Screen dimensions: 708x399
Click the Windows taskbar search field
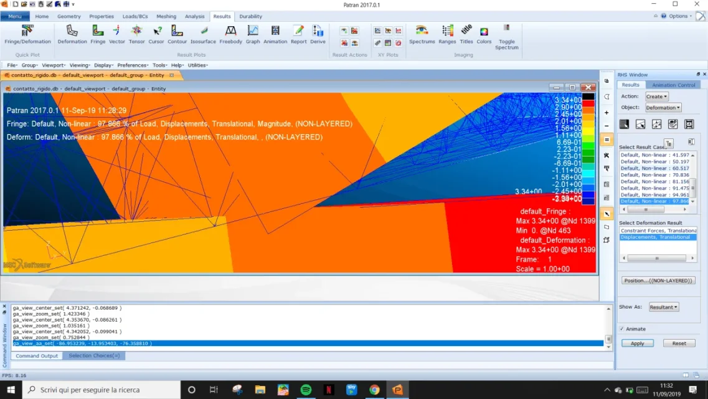pyautogui.click(x=101, y=390)
